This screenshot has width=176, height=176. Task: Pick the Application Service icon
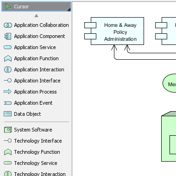point(7,47)
